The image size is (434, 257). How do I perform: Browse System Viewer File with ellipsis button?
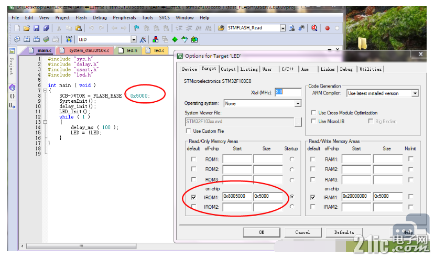tap(298, 122)
